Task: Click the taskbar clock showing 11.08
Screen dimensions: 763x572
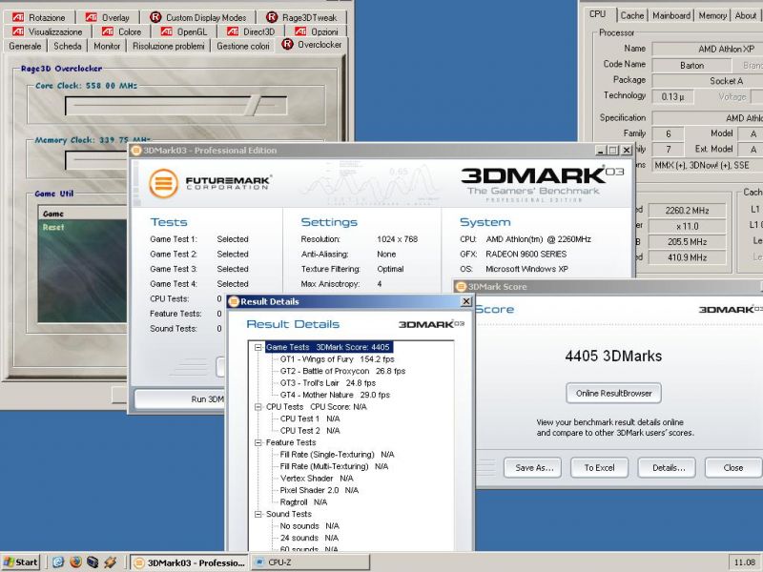Action: [745, 562]
